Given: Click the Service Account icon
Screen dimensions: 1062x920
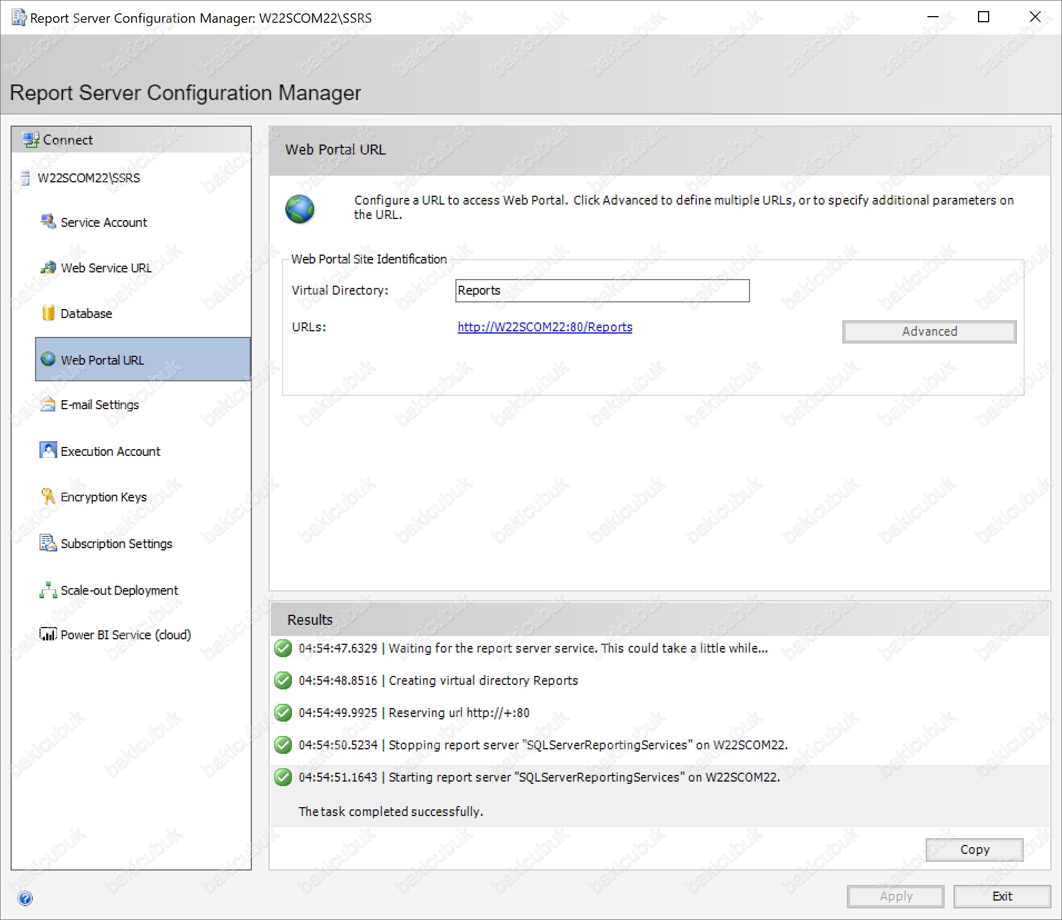Looking at the screenshot, I should (x=48, y=222).
